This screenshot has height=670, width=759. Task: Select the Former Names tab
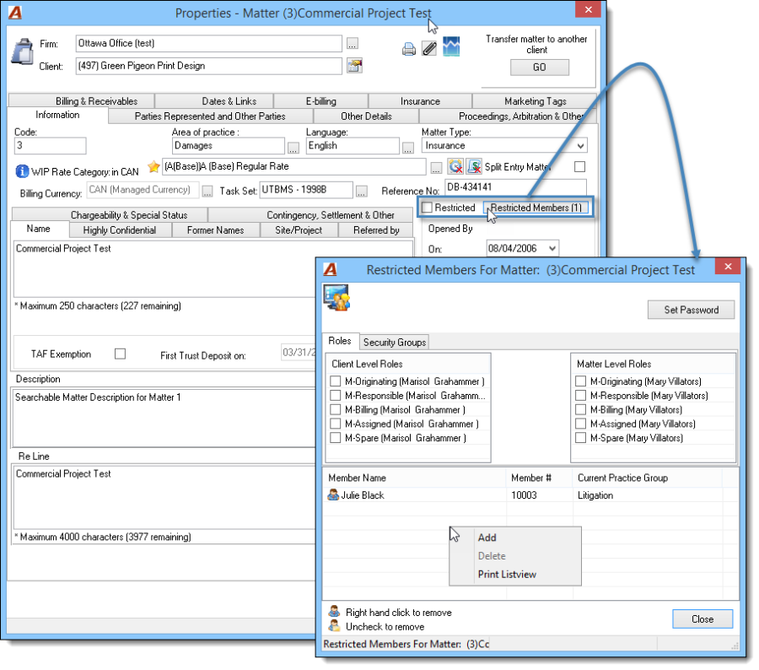pyautogui.click(x=215, y=230)
